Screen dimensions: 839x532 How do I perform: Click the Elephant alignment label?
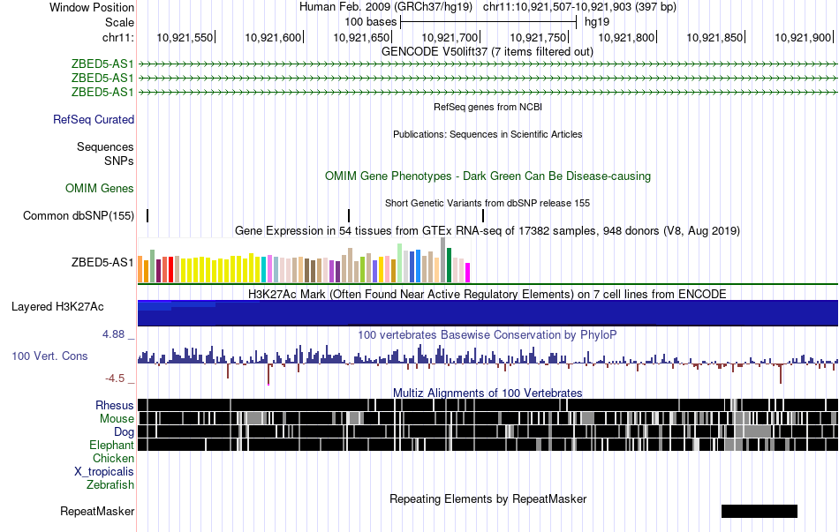(x=112, y=445)
